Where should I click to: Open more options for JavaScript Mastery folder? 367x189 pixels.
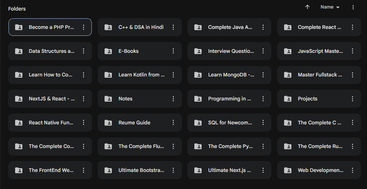tap(353, 51)
